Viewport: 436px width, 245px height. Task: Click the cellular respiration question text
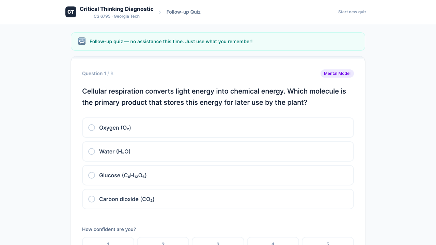(x=214, y=97)
